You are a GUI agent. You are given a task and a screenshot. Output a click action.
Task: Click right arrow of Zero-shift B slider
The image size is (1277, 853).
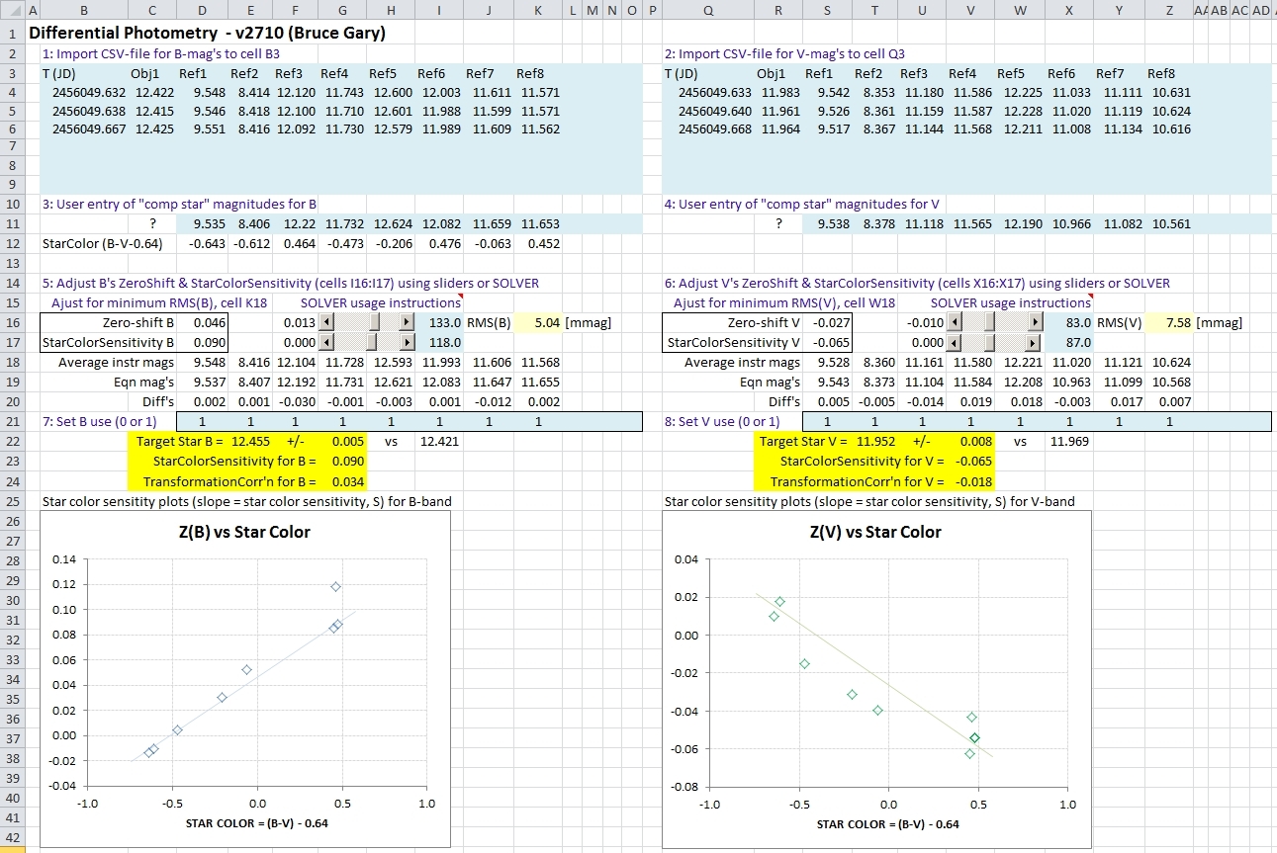[x=406, y=322]
